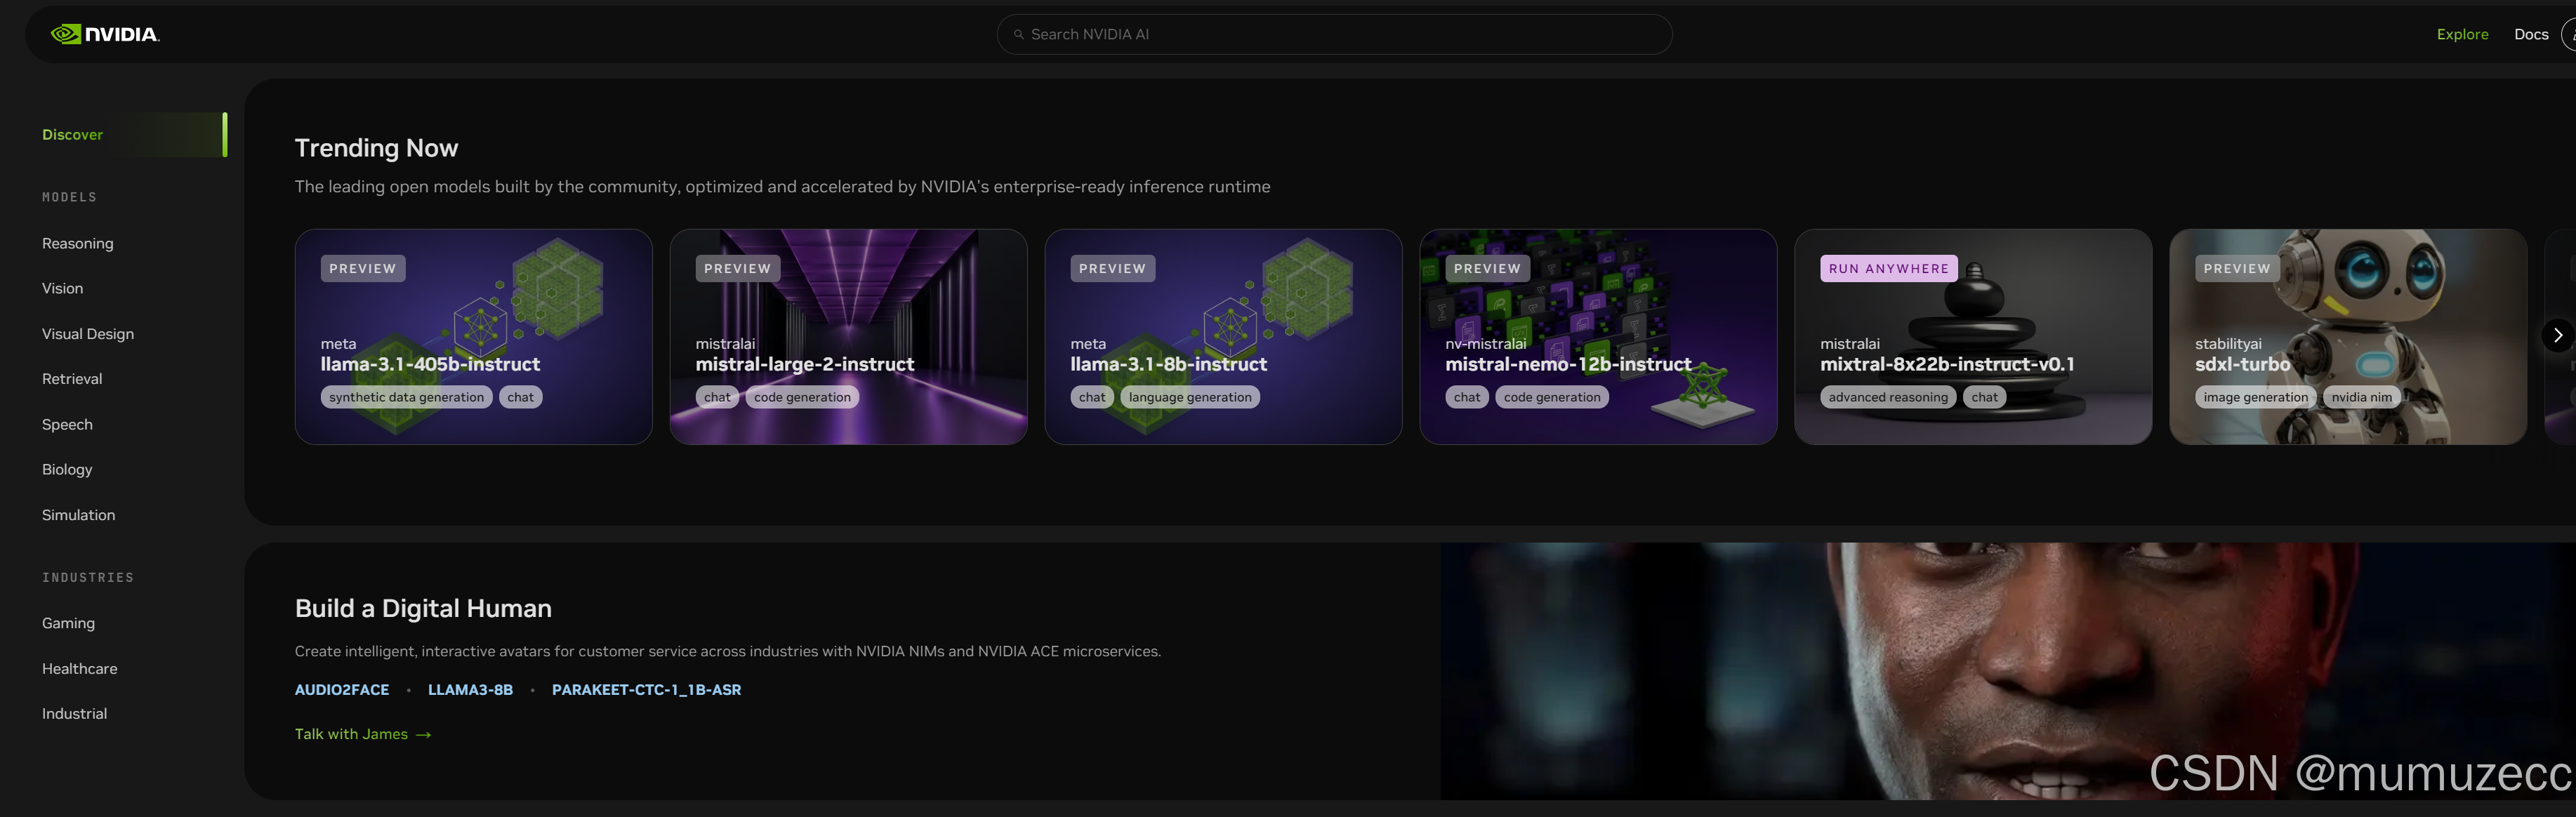Open the Visual Design category
This screenshot has height=817, width=2576.
pyautogui.click(x=87, y=334)
